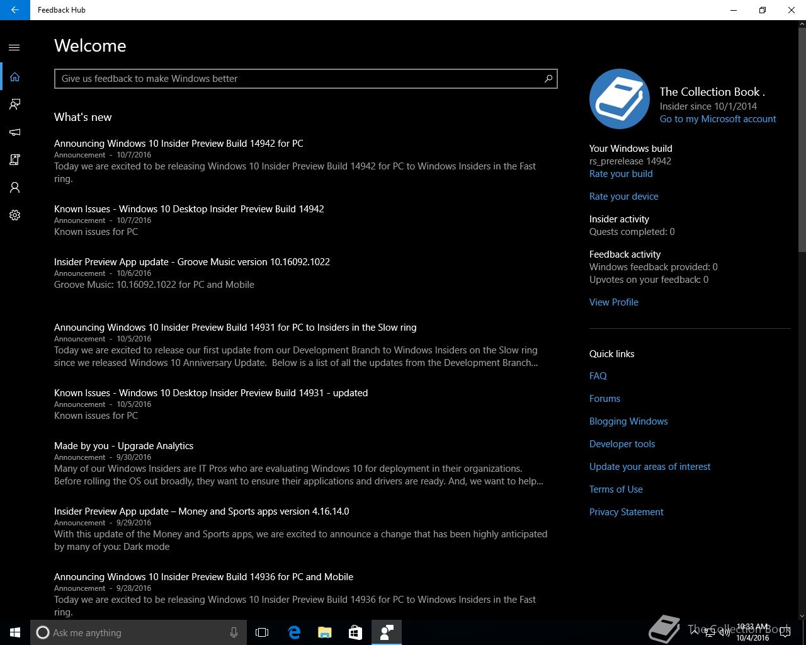Click the scrollbar down arrow

(802, 615)
